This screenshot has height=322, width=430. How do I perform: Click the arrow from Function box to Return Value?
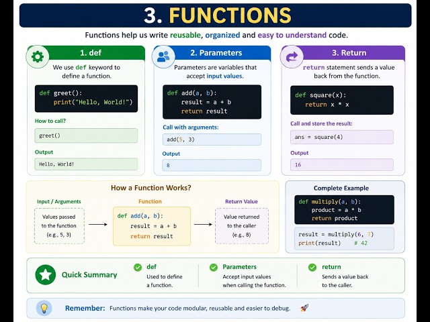pyautogui.click(x=203, y=225)
